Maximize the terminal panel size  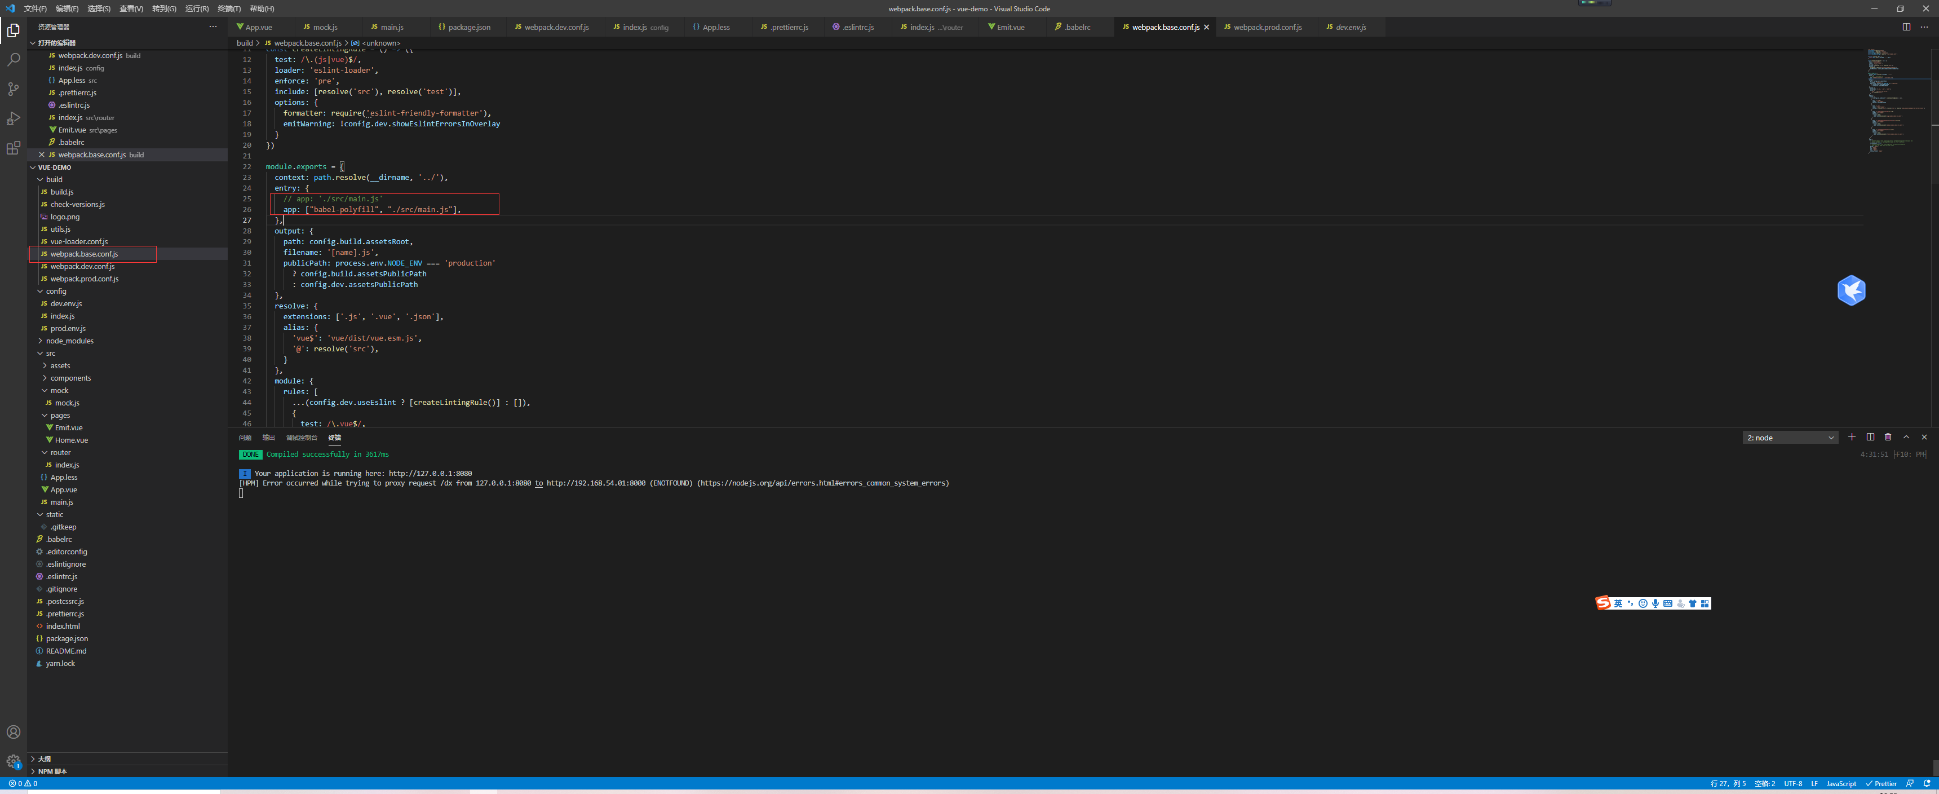pyautogui.click(x=1906, y=437)
